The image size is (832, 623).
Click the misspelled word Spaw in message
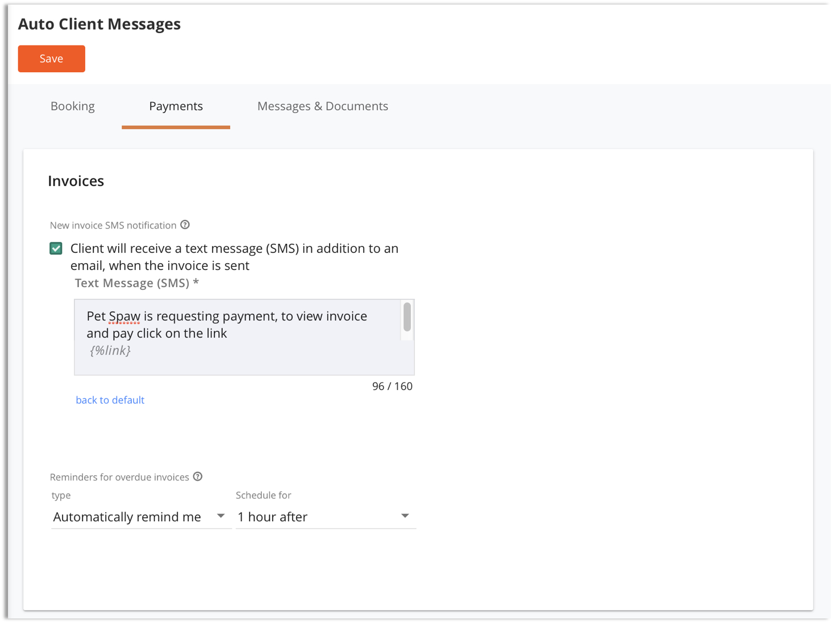124,316
